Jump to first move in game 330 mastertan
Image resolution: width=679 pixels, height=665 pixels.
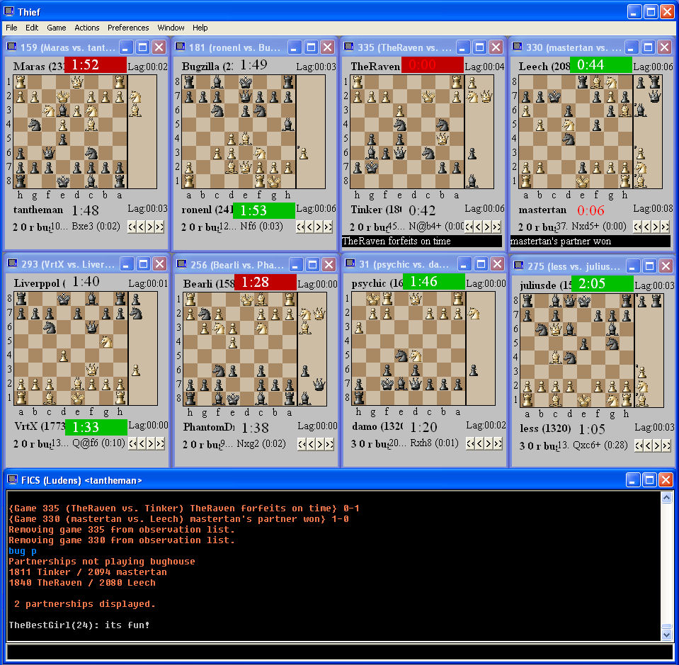point(637,227)
